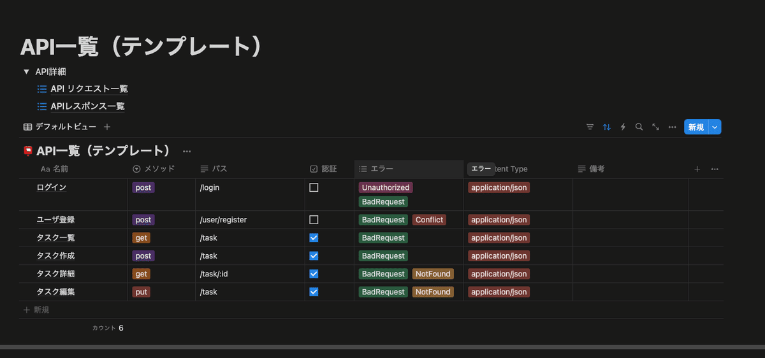This screenshot has height=358, width=765.
Task: Open the ユーザ登録 page name
Action: point(55,220)
